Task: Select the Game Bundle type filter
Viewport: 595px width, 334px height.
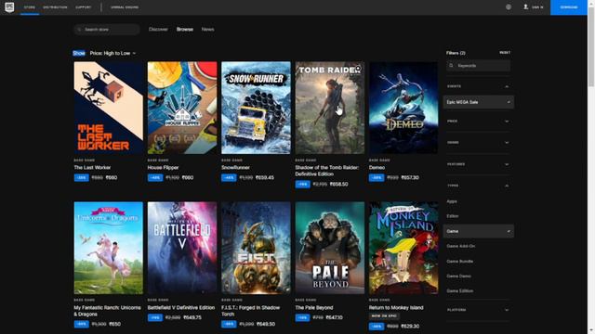Action: point(460,262)
